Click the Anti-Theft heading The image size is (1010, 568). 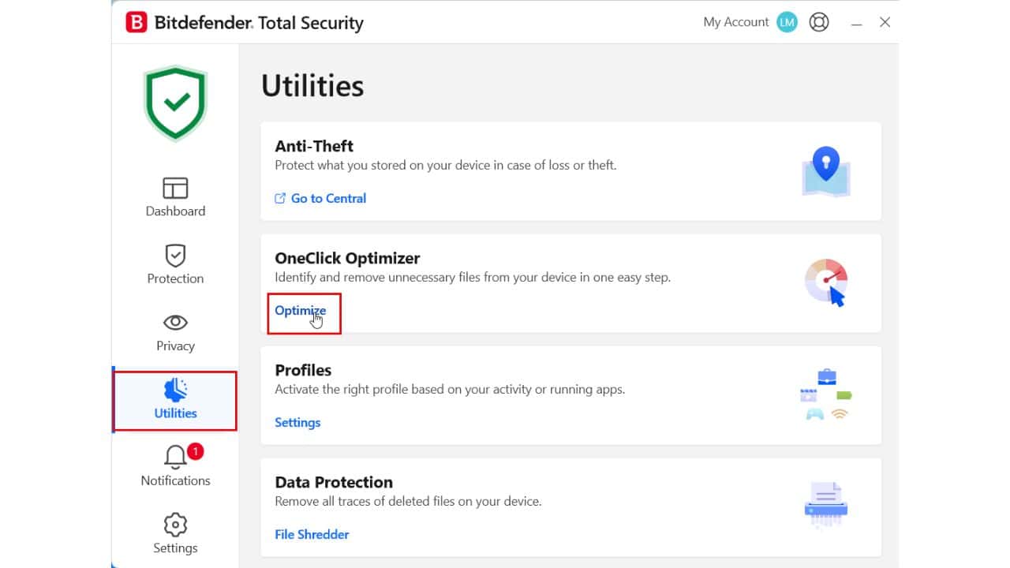(314, 146)
